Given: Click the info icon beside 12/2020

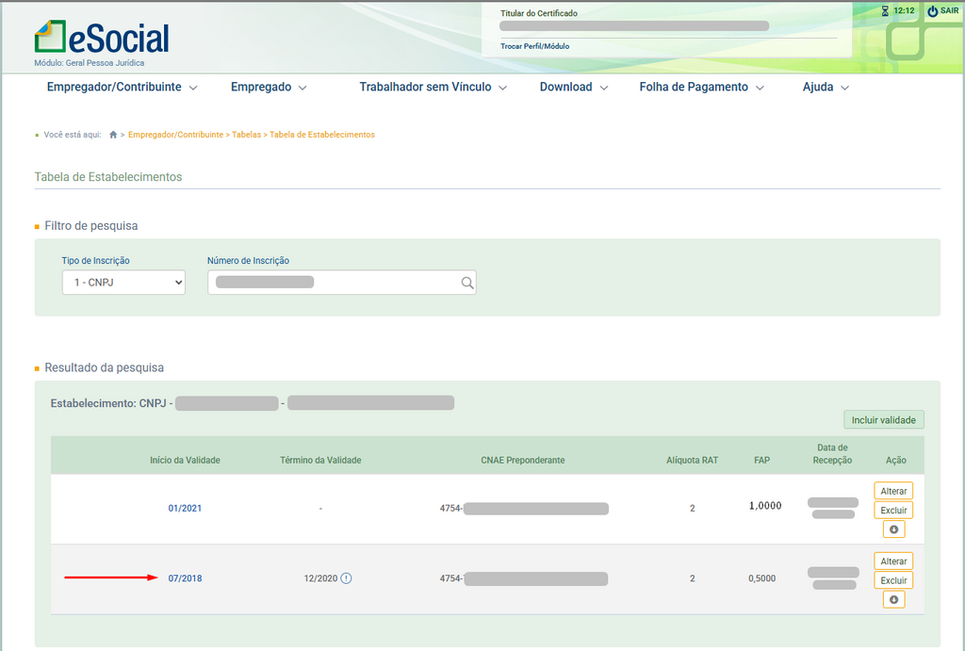Looking at the screenshot, I should (346, 578).
